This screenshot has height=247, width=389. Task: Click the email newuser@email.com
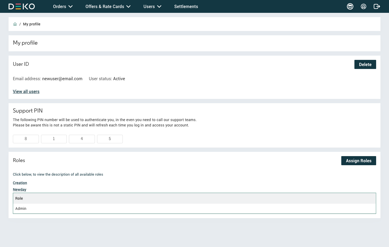(62, 79)
